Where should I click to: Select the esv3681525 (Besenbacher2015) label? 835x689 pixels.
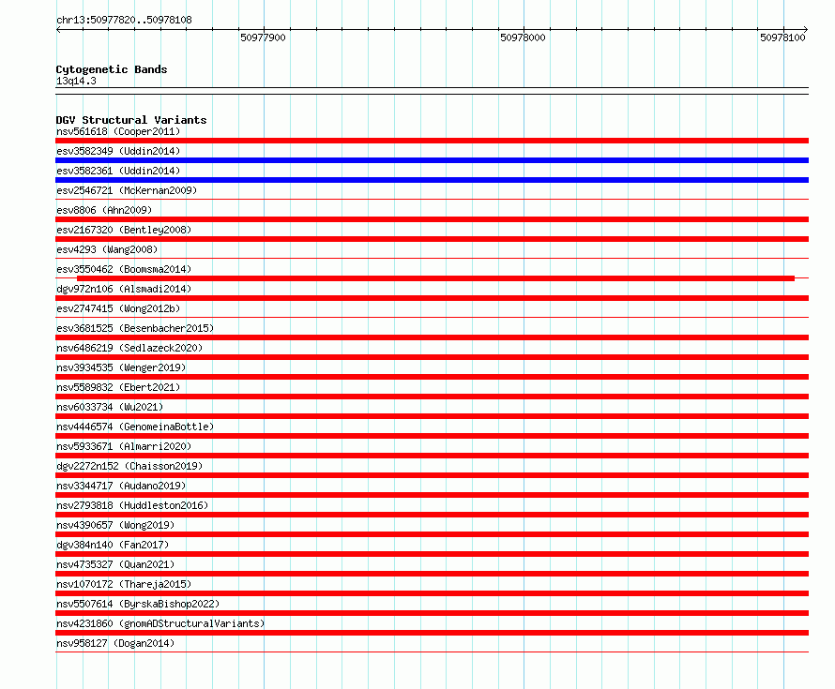coord(135,328)
